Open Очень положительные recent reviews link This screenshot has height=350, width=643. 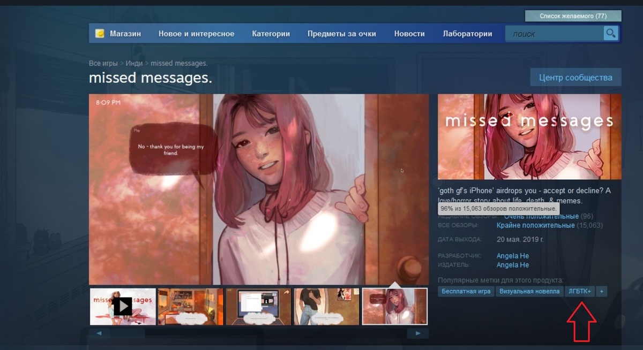click(x=541, y=216)
